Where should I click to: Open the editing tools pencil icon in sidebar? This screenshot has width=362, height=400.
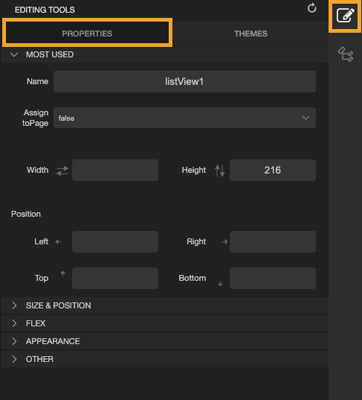[345, 16]
